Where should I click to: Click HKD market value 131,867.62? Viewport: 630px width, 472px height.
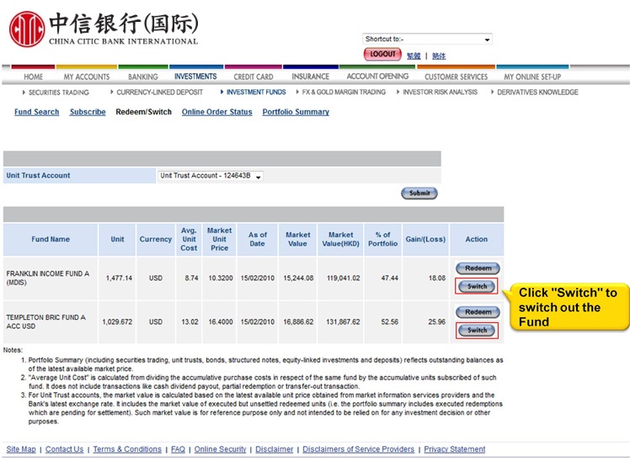click(x=343, y=322)
